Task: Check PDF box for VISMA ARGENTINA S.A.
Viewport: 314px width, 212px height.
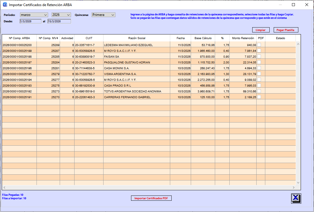Action: [259, 74]
